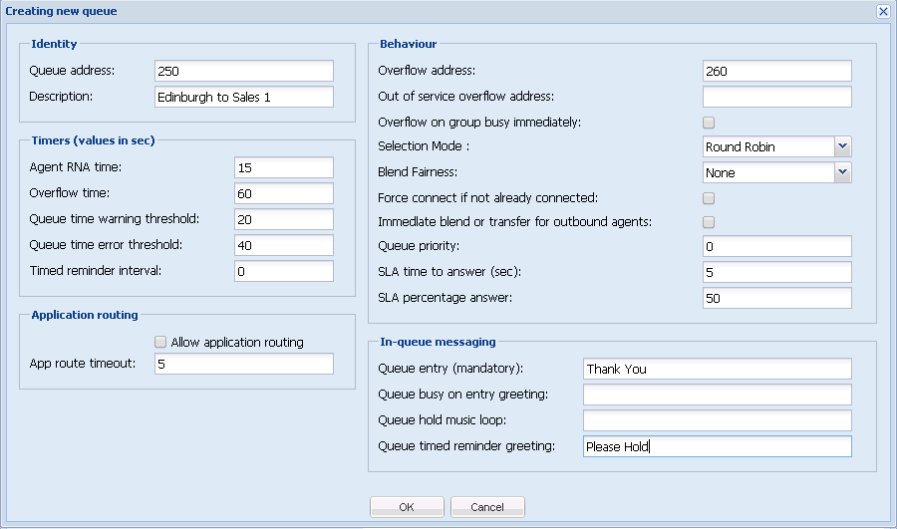
Task: Edit the Description field
Action: (x=244, y=97)
